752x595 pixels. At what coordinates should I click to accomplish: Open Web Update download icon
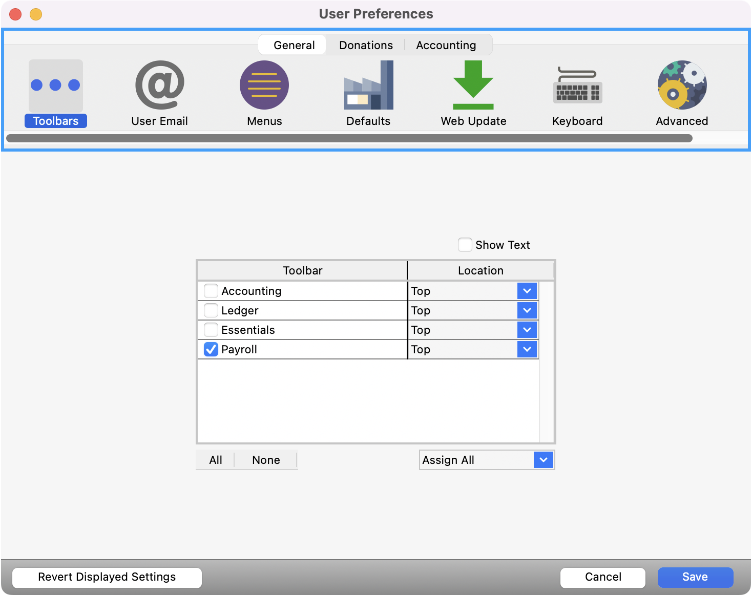point(473,86)
